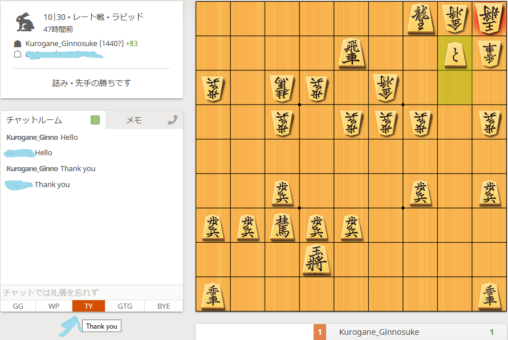This screenshot has width=508, height=340.
Task: Click the highlighted TY preset button
Action: click(88, 306)
